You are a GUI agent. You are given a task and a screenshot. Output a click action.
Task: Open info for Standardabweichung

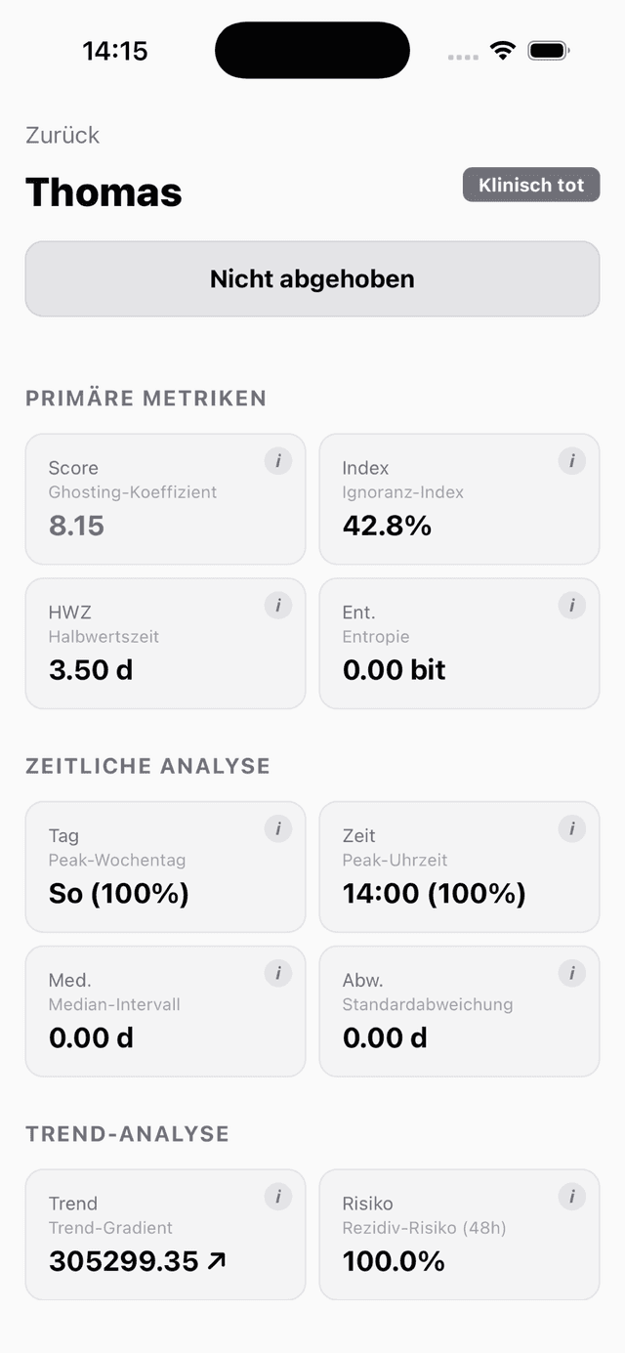click(x=571, y=973)
